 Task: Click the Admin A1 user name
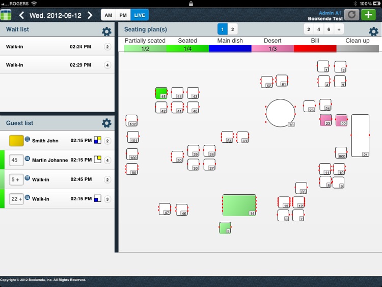coord(330,13)
